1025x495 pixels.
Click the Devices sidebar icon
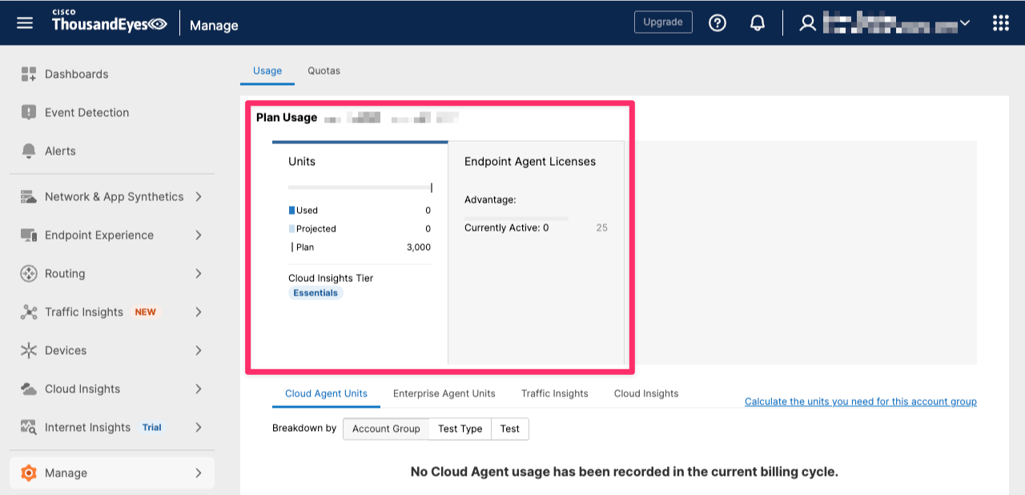[29, 351]
